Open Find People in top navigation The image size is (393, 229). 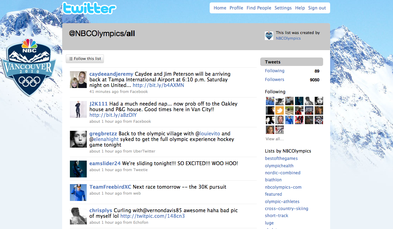point(258,8)
